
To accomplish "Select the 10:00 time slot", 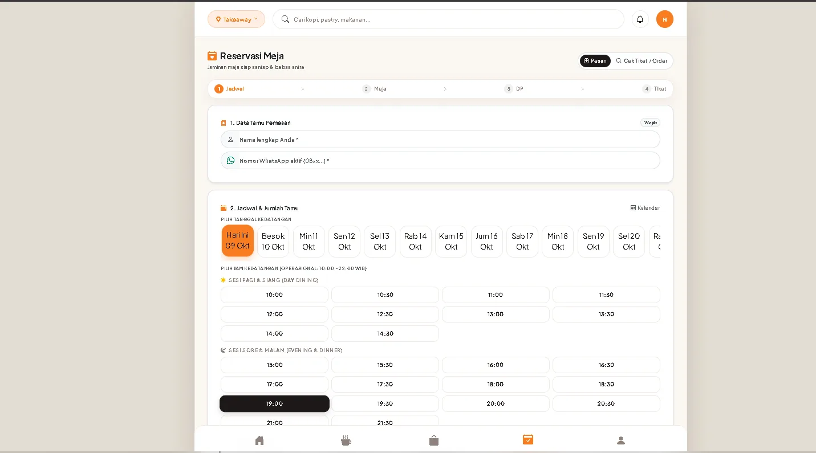I will tap(274, 295).
